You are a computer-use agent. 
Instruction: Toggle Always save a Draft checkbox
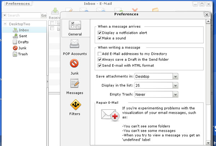click(99, 60)
